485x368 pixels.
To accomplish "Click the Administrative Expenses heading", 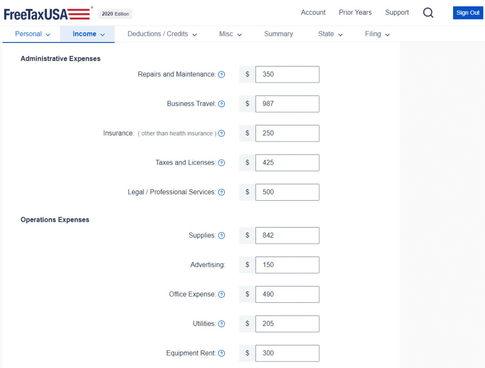I will [61, 59].
